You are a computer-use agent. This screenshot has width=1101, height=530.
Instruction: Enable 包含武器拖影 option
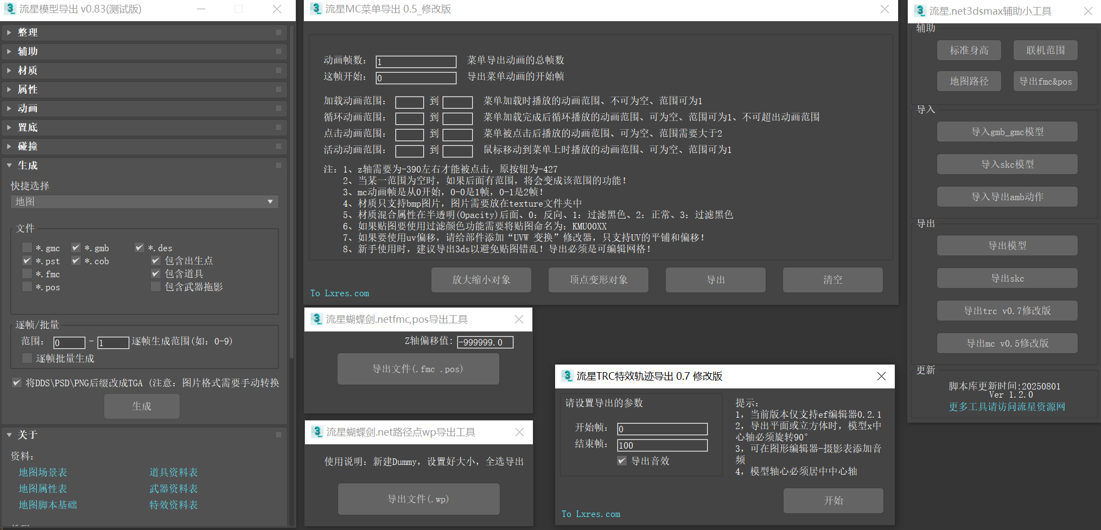pos(156,287)
